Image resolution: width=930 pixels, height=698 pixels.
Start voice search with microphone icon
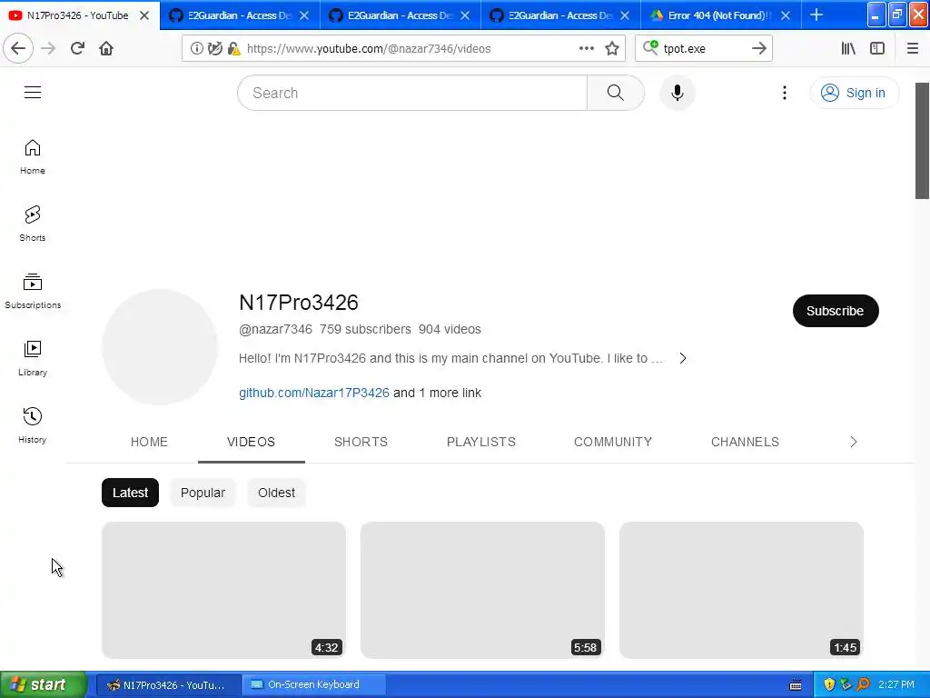click(x=678, y=93)
